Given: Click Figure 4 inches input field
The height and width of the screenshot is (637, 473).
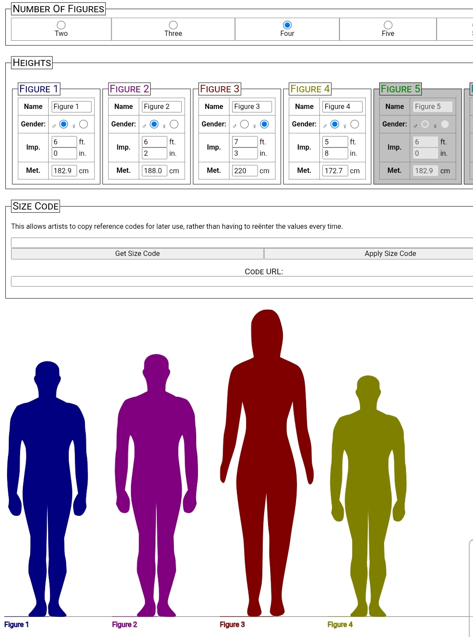Looking at the screenshot, I should (335, 153).
